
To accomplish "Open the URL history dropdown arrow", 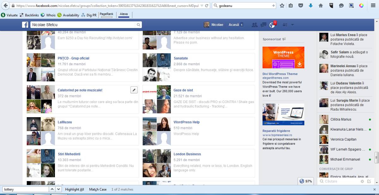I will click(x=201, y=6).
